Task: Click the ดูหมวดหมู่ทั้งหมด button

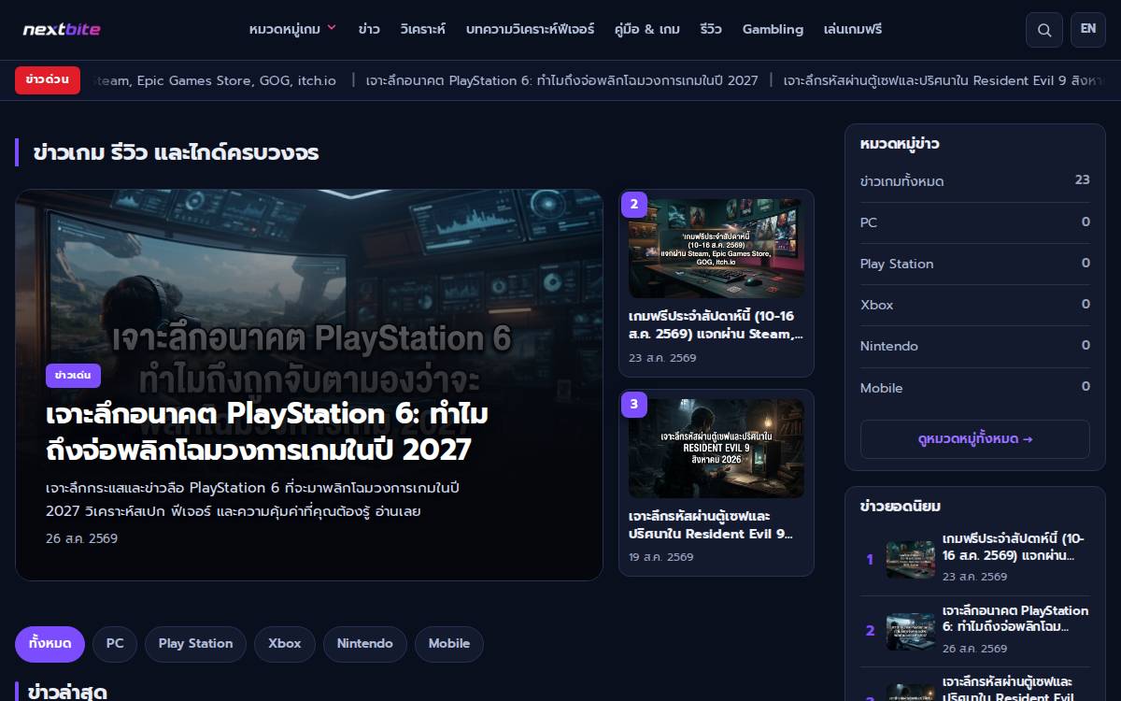Action: (x=975, y=439)
